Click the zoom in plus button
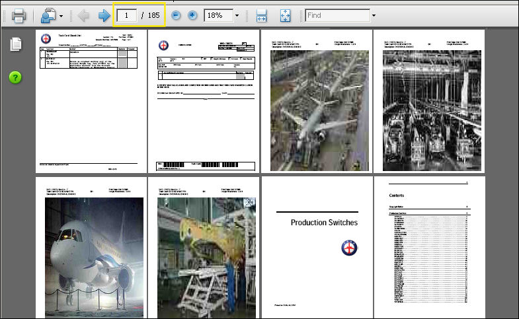 192,15
